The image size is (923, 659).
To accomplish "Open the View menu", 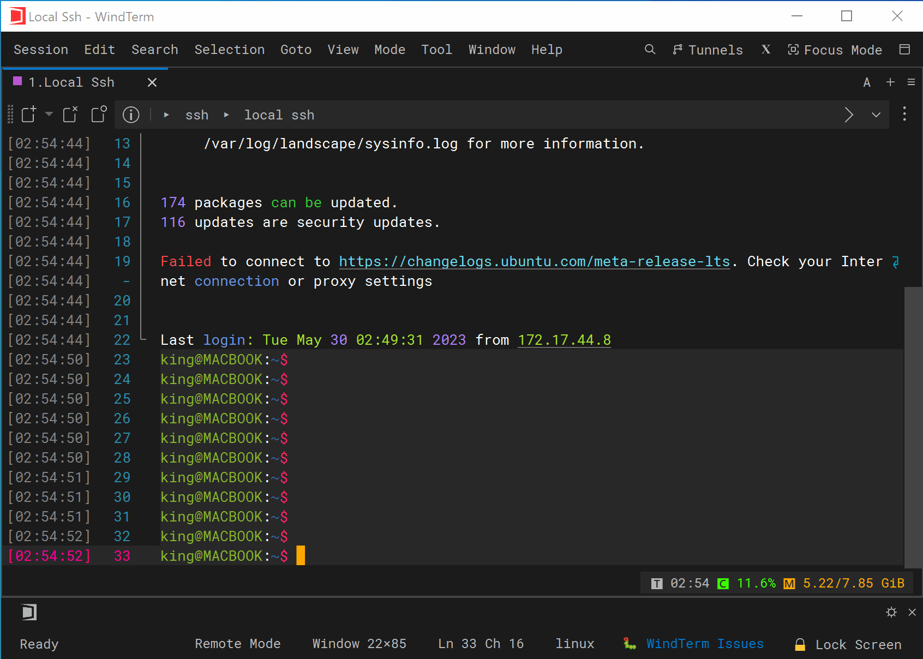I will [343, 50].
